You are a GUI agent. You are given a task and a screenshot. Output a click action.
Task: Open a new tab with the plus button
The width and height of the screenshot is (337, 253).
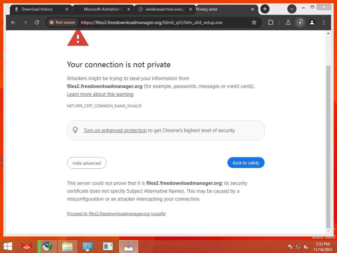click(x=265, y=9)
